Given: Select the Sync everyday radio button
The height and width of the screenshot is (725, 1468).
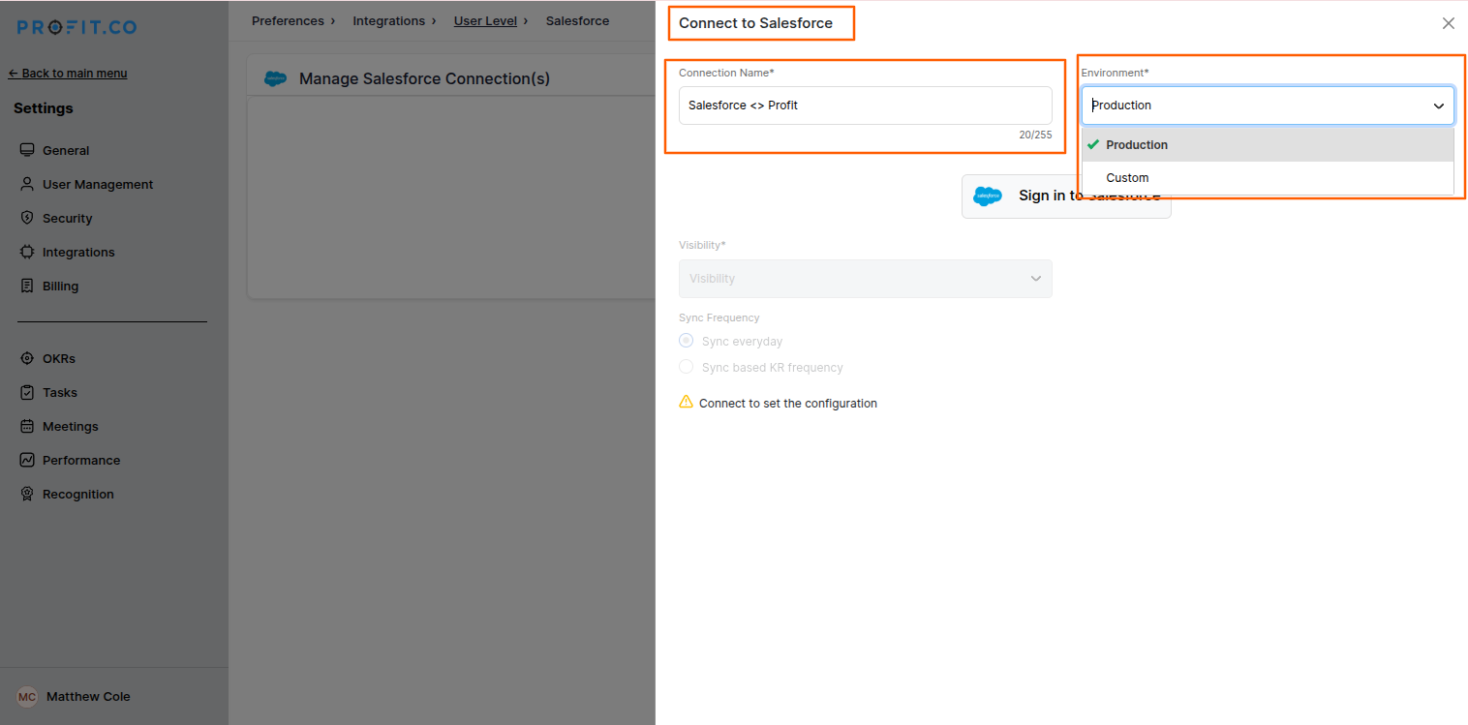Looking at the screenshot, I should pos(687,341).
